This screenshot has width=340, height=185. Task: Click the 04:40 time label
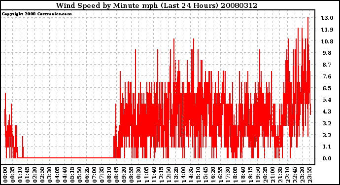65,175
